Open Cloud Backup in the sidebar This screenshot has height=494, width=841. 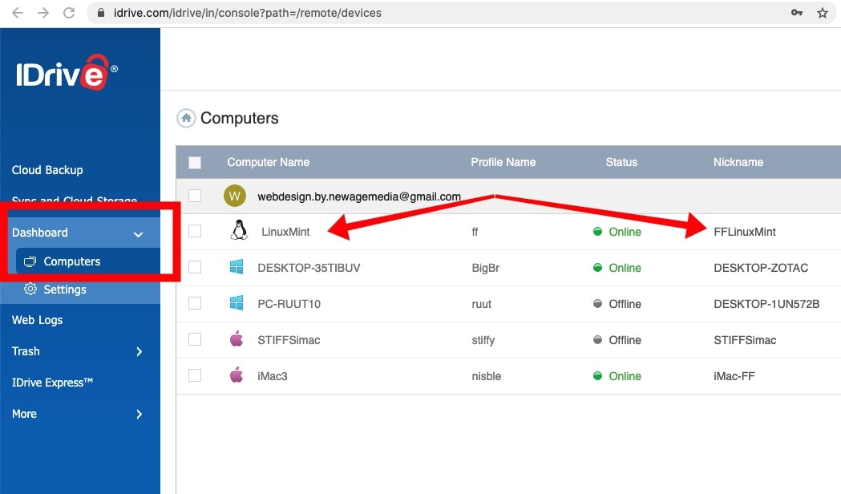[47, 170]
